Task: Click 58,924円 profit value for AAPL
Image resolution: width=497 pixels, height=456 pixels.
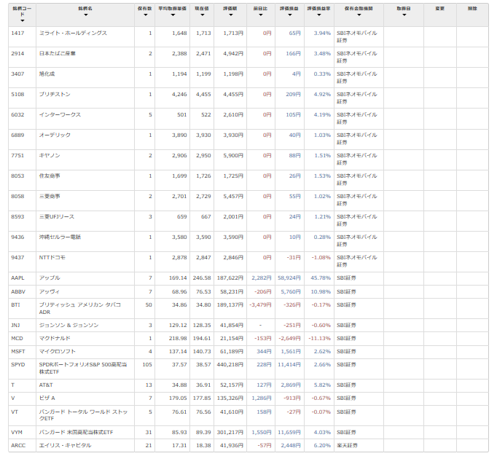Action: (289, 278)
